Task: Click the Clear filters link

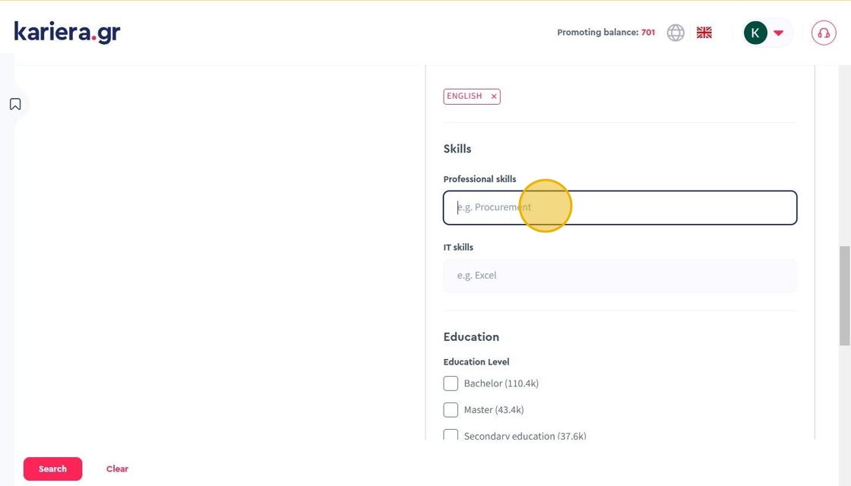Action: click(117, 469)
